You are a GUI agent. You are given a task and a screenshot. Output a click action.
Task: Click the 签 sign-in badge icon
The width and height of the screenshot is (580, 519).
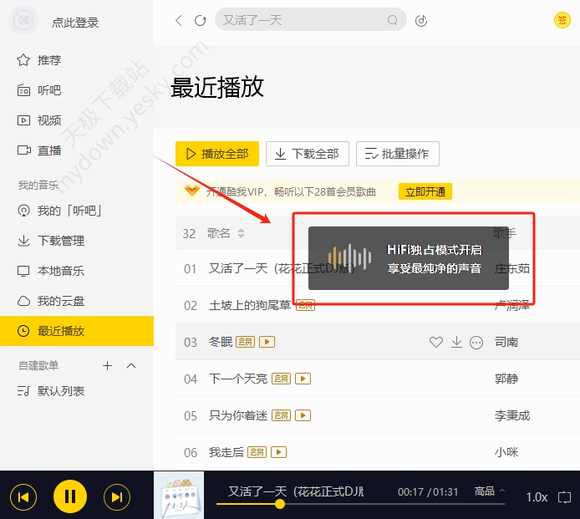[562, 20]
